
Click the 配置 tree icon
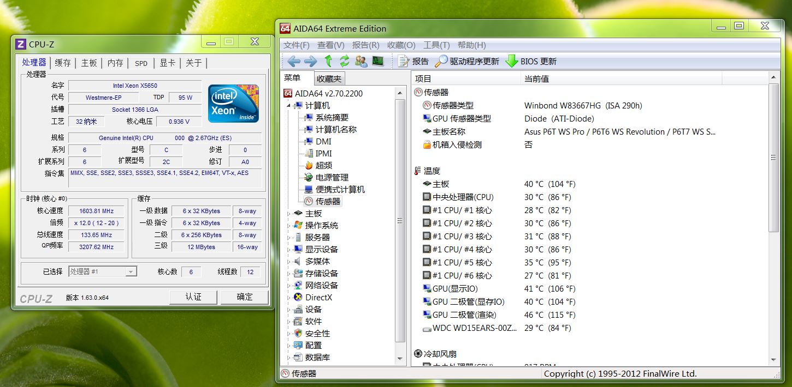(x=298, y=345)
